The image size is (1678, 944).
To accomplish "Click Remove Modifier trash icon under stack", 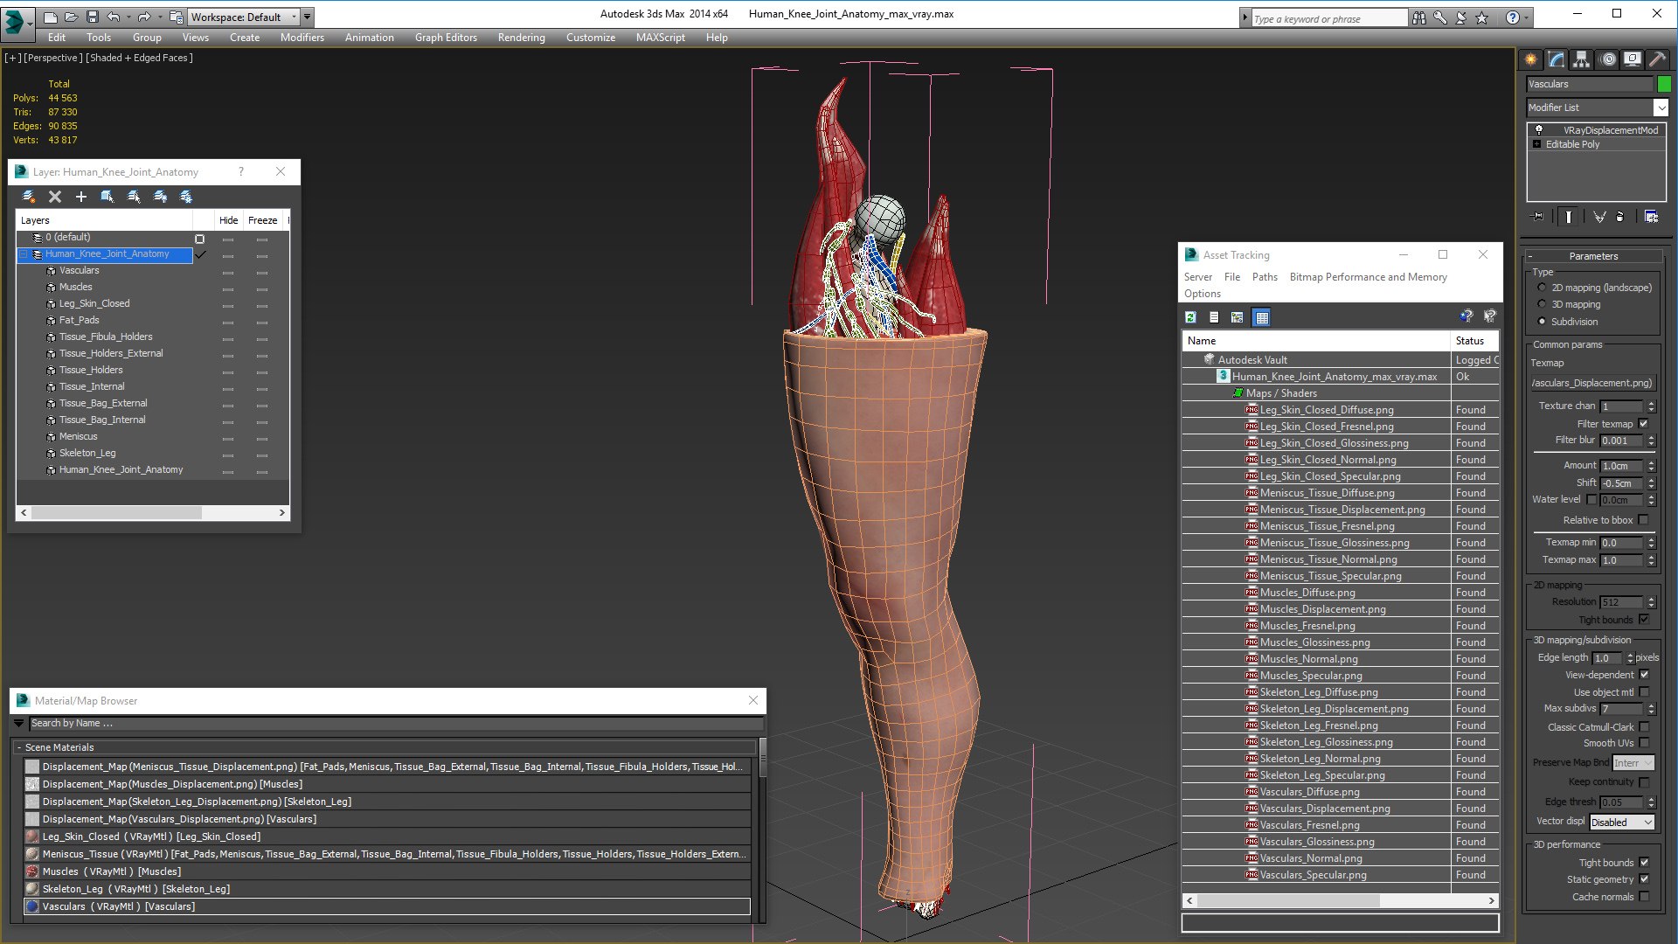I will pyautogui.click(x=1619, y=217).
